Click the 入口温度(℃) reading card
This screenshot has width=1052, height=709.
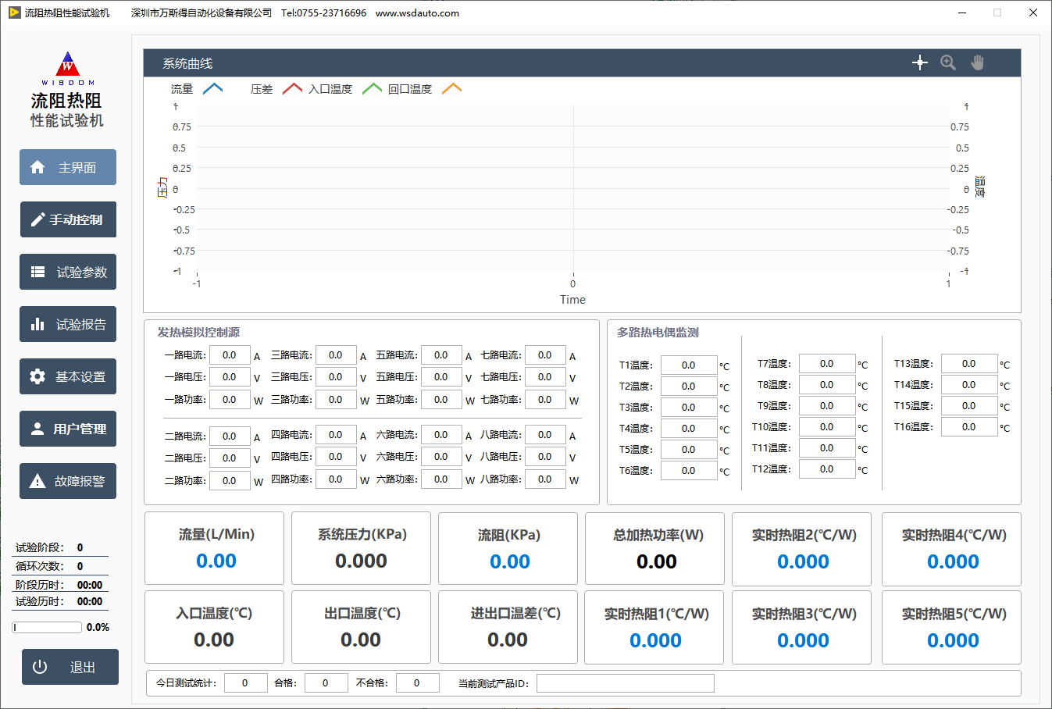pyautogui.click(x=214, y=627)
